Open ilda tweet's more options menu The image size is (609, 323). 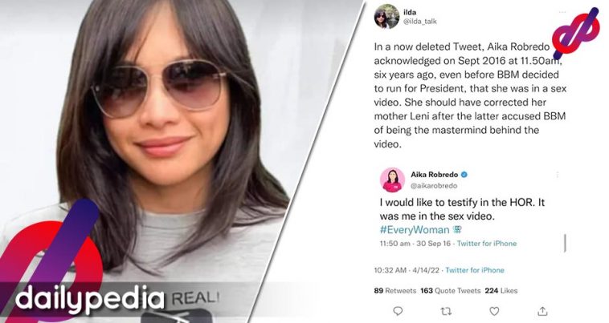tap(562, 12)
